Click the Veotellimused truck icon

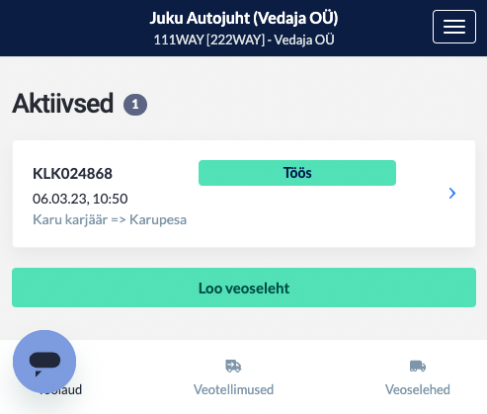point(233,366)
